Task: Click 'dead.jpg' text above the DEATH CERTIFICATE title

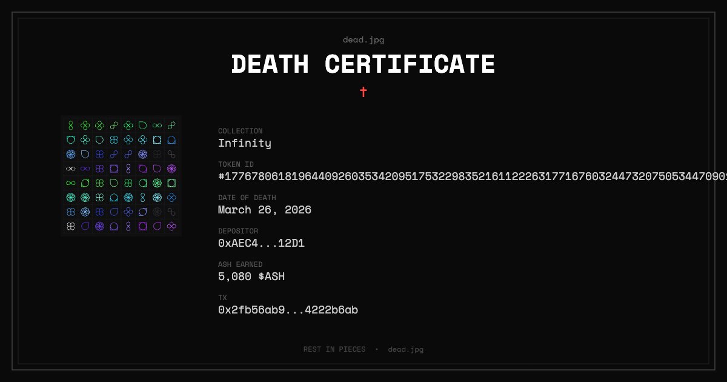Action: (363, 40)
